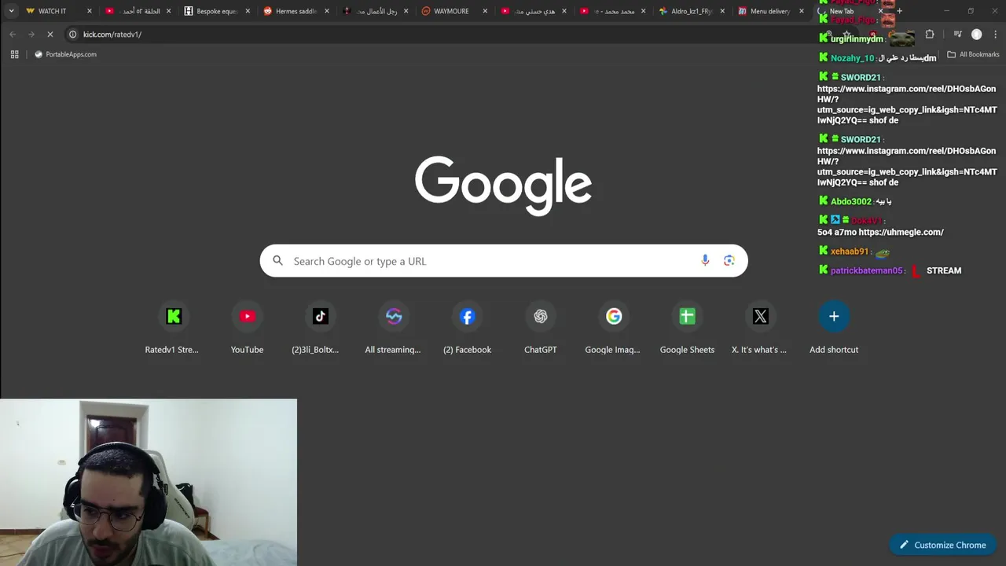1006x566 pixels.
Task: Switch to the Bespoke eque tab
Action: 216,11
